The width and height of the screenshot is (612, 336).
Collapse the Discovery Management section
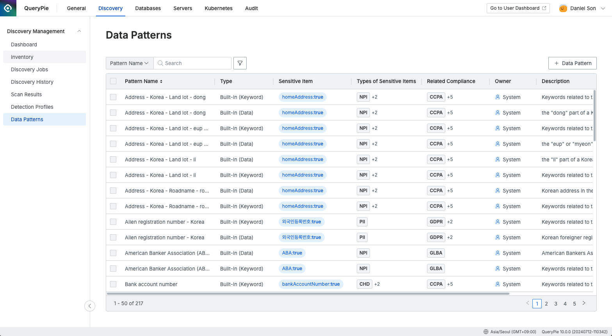[79, 31]
